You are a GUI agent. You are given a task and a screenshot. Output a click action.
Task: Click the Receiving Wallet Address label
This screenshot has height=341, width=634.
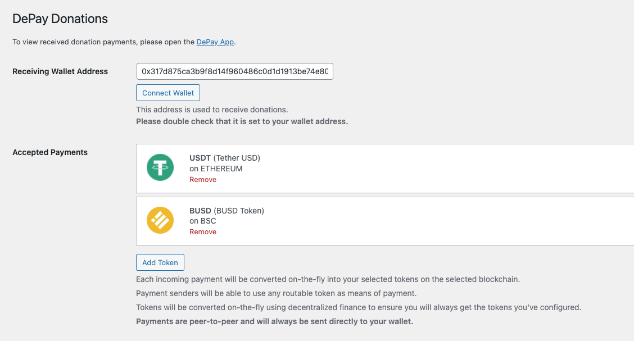[60, 71]
